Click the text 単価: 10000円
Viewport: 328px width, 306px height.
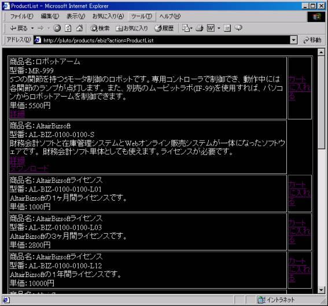(x=32, y=283)
